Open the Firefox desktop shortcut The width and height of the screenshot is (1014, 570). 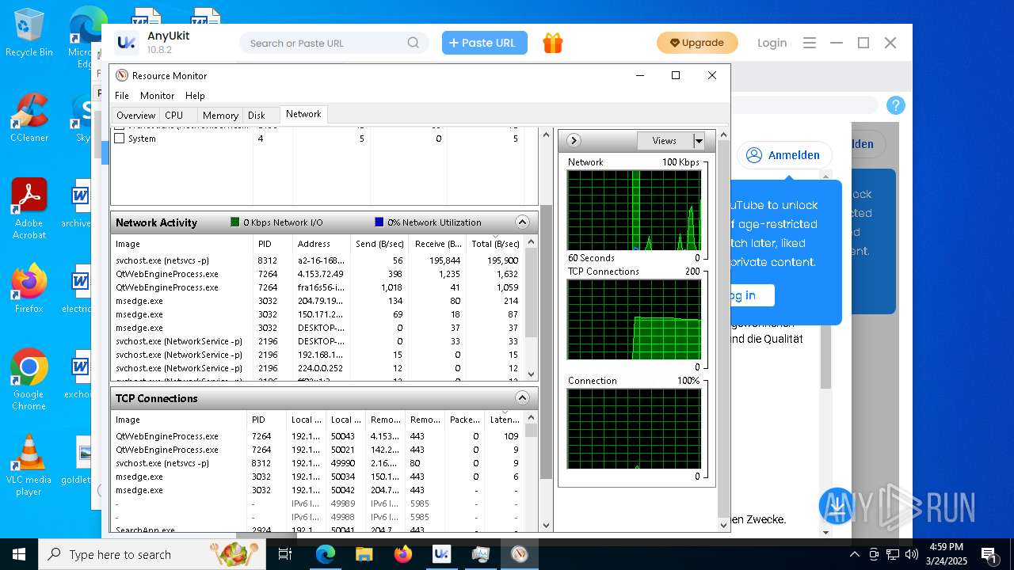click(x=29, y=289)
